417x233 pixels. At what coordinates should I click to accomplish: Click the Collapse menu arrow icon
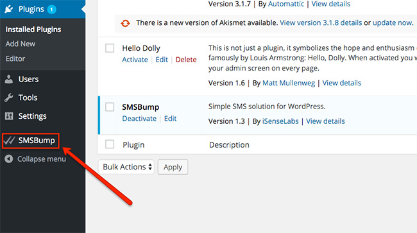[x=9, y=159]
